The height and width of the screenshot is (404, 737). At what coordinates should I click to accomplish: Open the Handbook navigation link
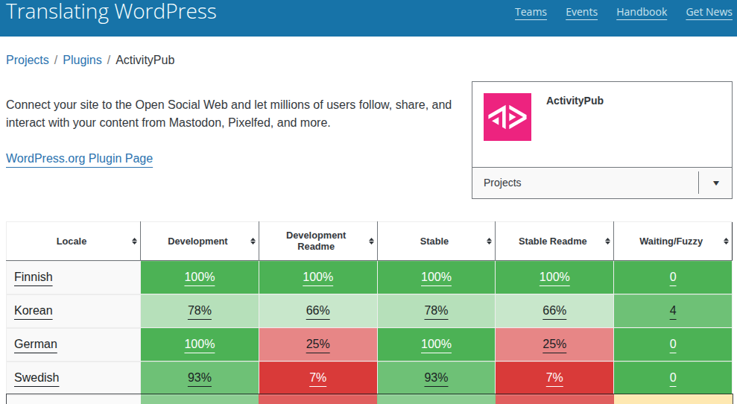642,12
